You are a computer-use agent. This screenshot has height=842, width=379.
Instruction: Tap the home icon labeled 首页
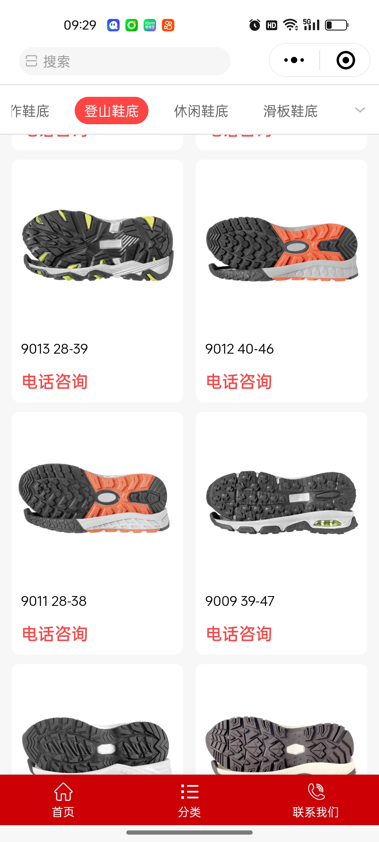(63, 792)
